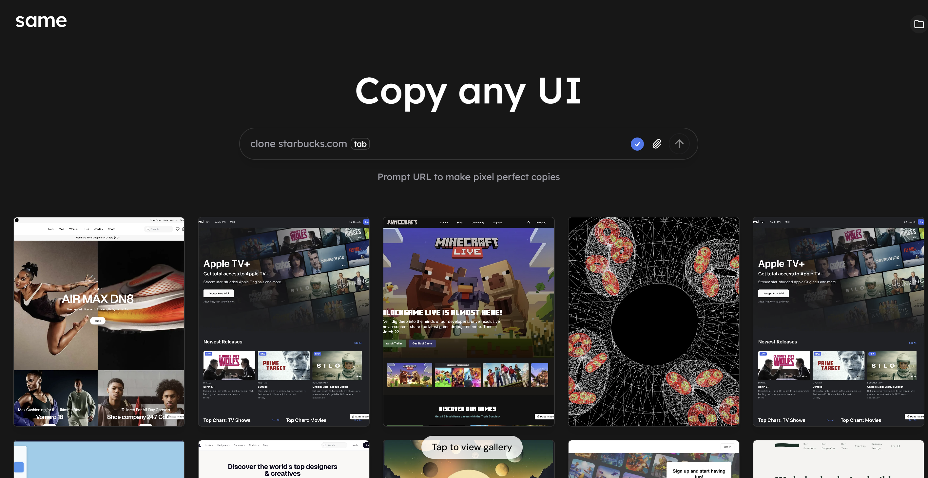Open the projects folder icon
This screenshot has height=478, width=928.
tap(919, 24)
